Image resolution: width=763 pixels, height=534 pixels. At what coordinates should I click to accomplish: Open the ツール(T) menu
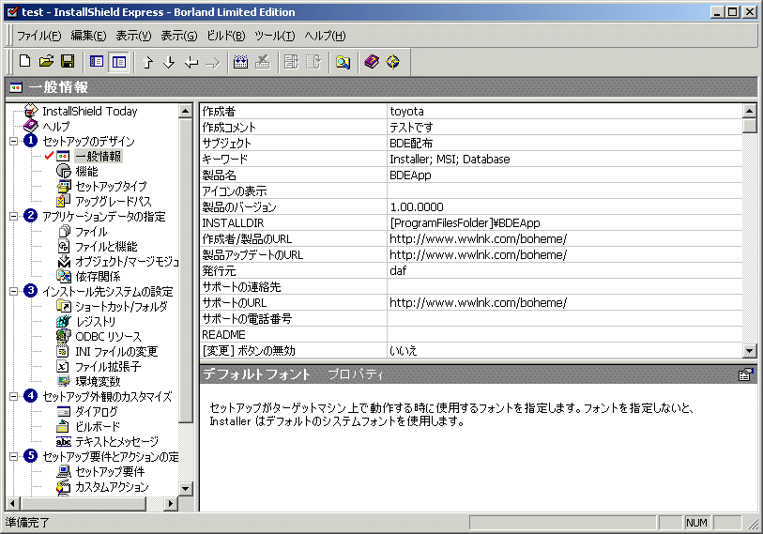274,36
